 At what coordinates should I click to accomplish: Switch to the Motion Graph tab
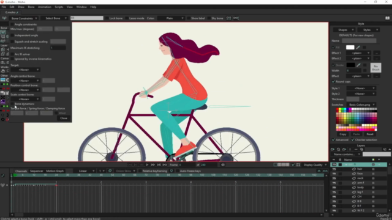(x=55, y=171)
